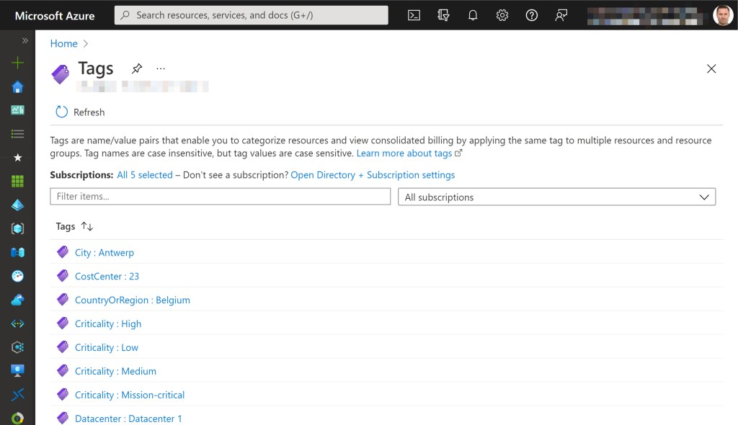Open the Tags ellipsis more menu
Viewport: 738px width, 425px height.
coord(161,68)
